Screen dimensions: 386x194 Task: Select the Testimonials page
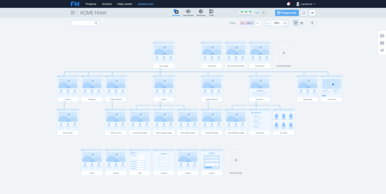pyautogui.click(x=259, y=55)
